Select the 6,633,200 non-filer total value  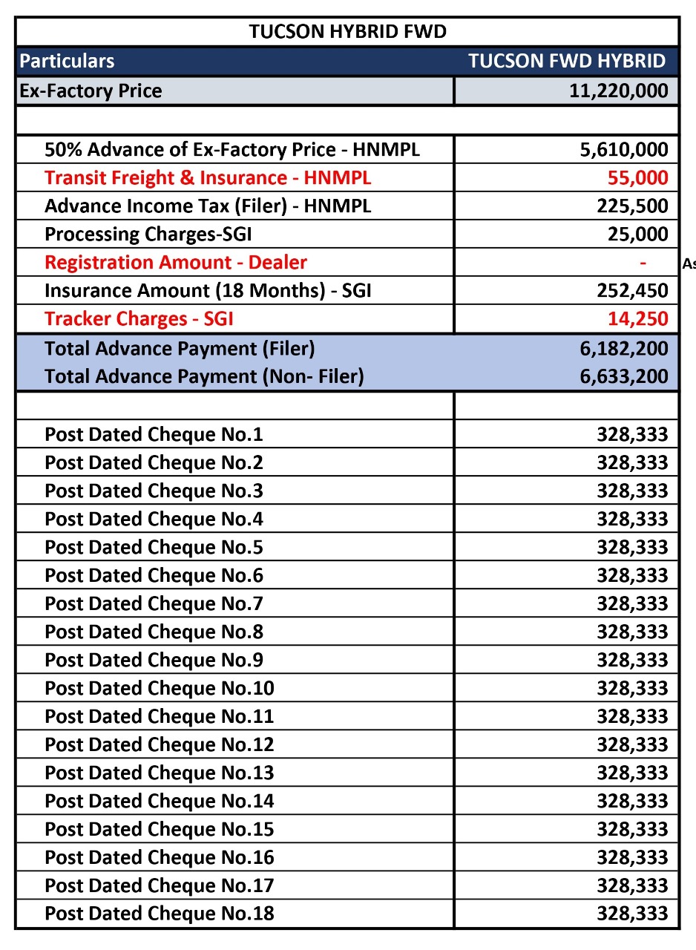coord(624,376)
